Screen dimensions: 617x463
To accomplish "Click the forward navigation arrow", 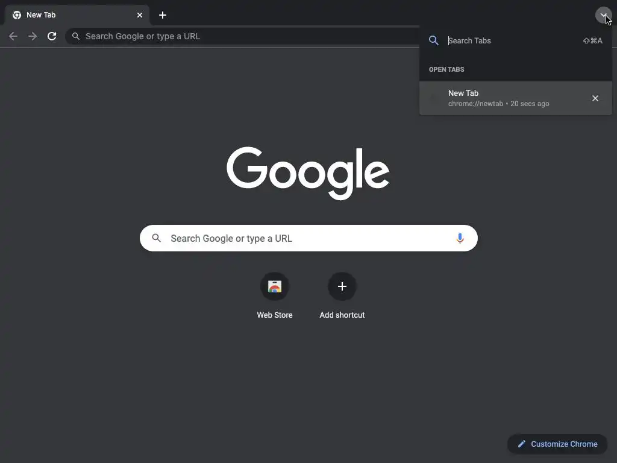I will pyautogui.click(x=33, y=36).
